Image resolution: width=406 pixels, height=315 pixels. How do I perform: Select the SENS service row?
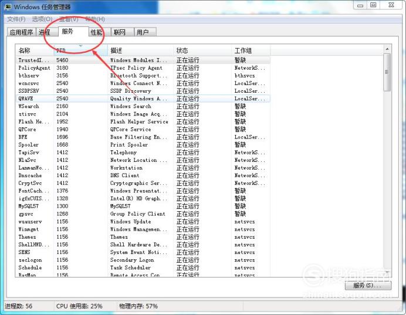(143, 252)
